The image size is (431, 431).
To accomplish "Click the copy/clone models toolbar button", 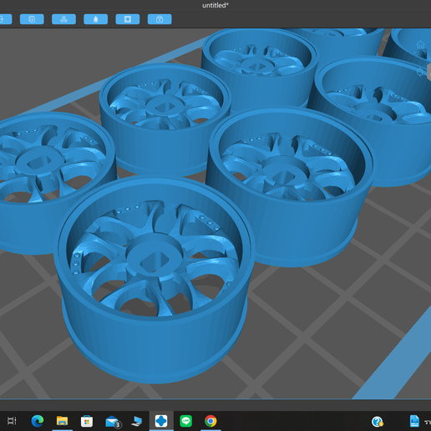I will (32, 19).
